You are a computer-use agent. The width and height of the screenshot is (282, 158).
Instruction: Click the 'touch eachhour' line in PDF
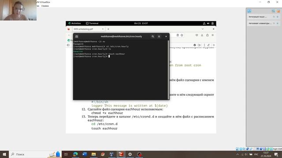[x=104, y=129]
